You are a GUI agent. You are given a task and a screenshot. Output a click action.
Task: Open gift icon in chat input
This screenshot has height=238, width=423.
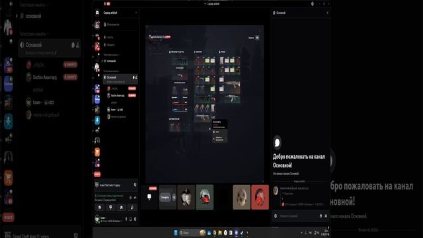pos(321,216)
